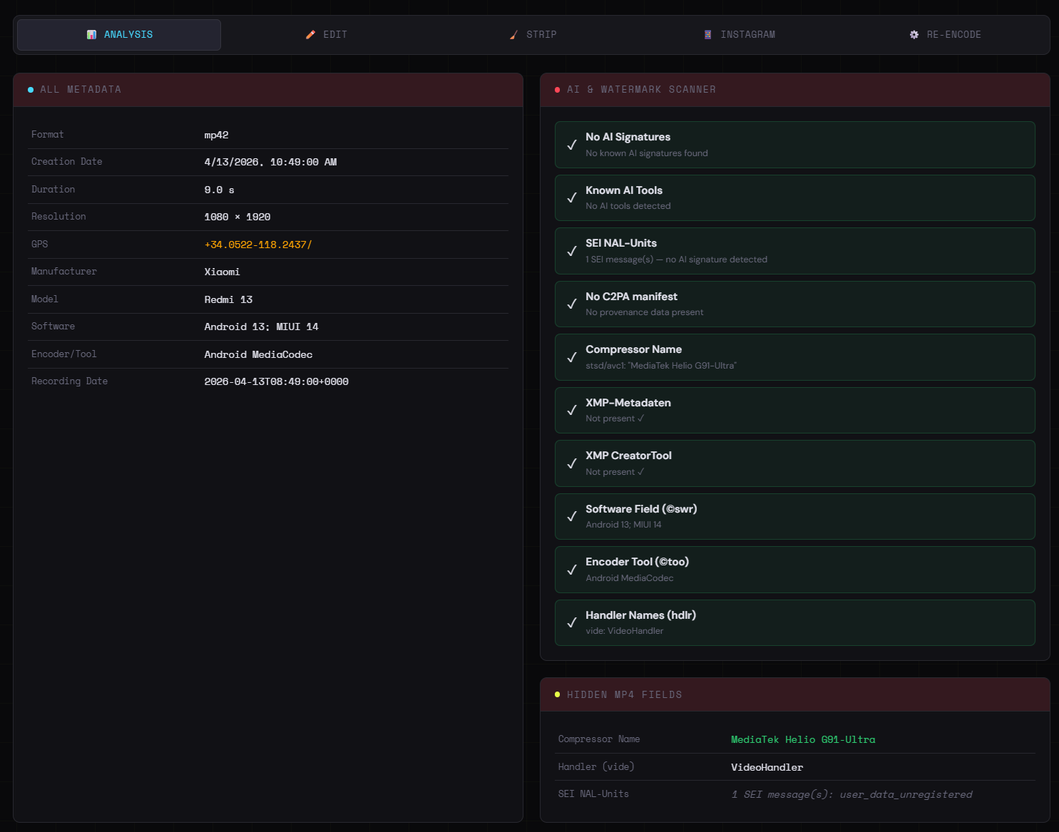Viewport: 1059px width, 832px height.
Task: Click 'vide: VideoHandler' subtitle text
Action: tap(625, 631)
